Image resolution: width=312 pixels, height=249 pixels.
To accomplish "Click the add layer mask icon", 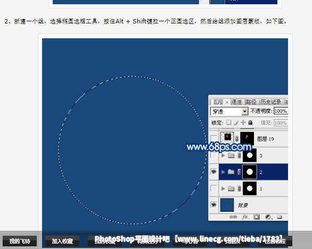I will point(257,217).
